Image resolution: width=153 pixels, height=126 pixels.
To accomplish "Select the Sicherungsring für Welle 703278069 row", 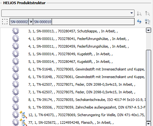I will (87, 115).
